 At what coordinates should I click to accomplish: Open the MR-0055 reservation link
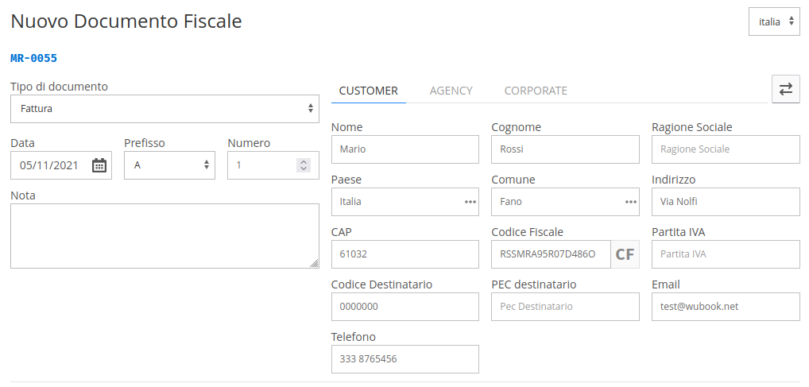33,58
